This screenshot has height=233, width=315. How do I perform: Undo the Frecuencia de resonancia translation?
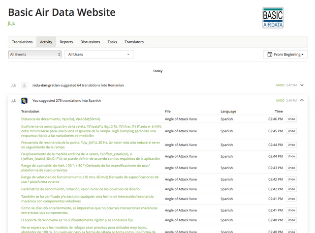[x=291, y=145]
